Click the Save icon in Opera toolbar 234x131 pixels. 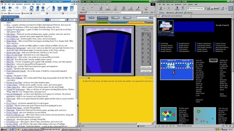72,8
